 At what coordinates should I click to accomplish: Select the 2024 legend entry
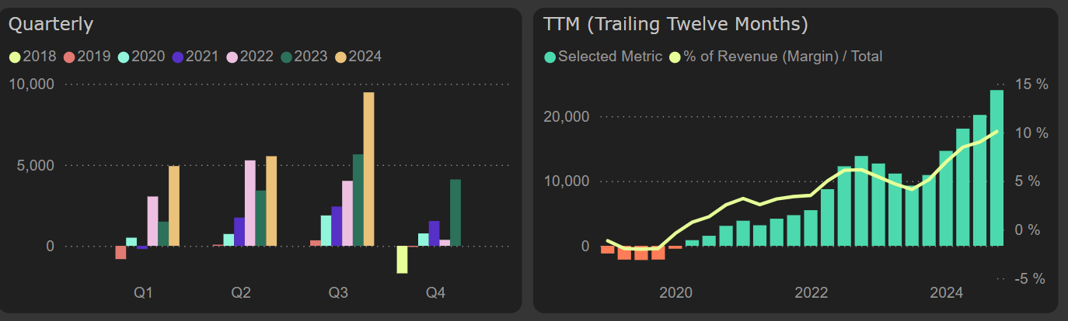click(359, 57)
